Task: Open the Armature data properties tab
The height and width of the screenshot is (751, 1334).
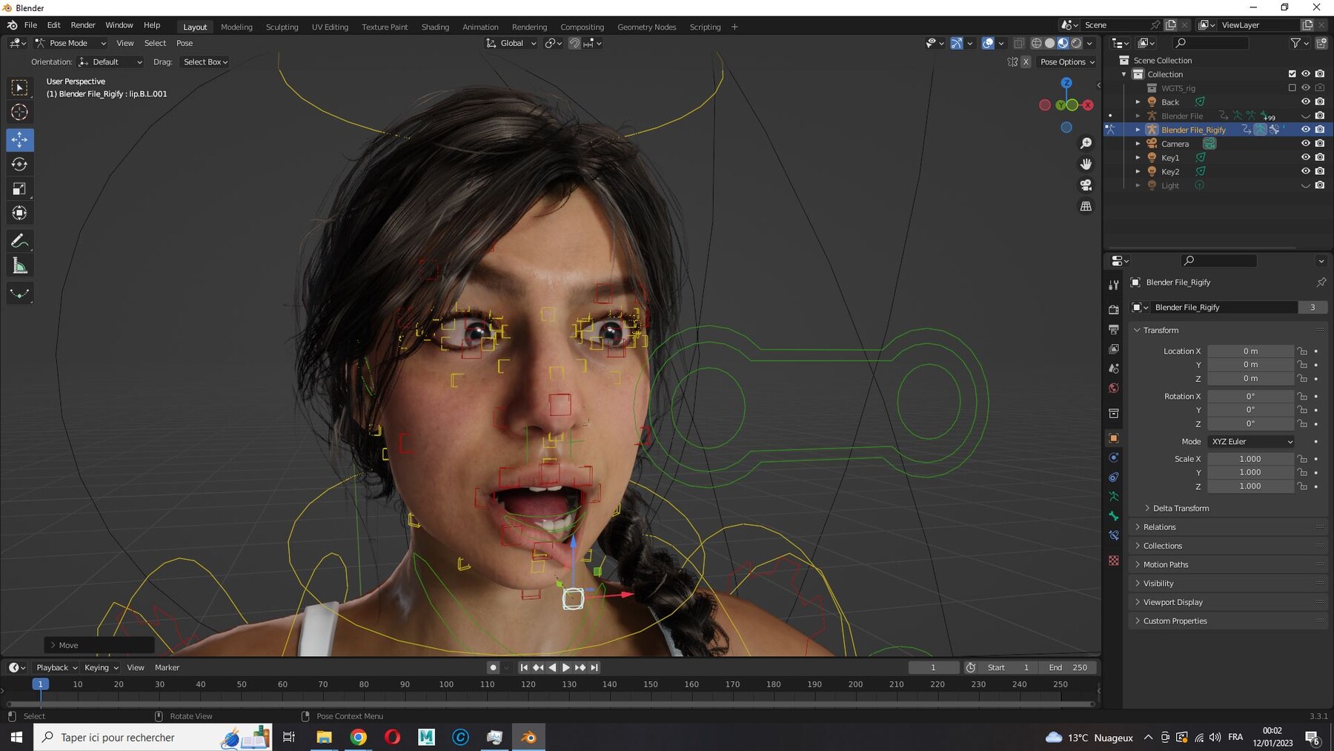Action: point(1113,496)
